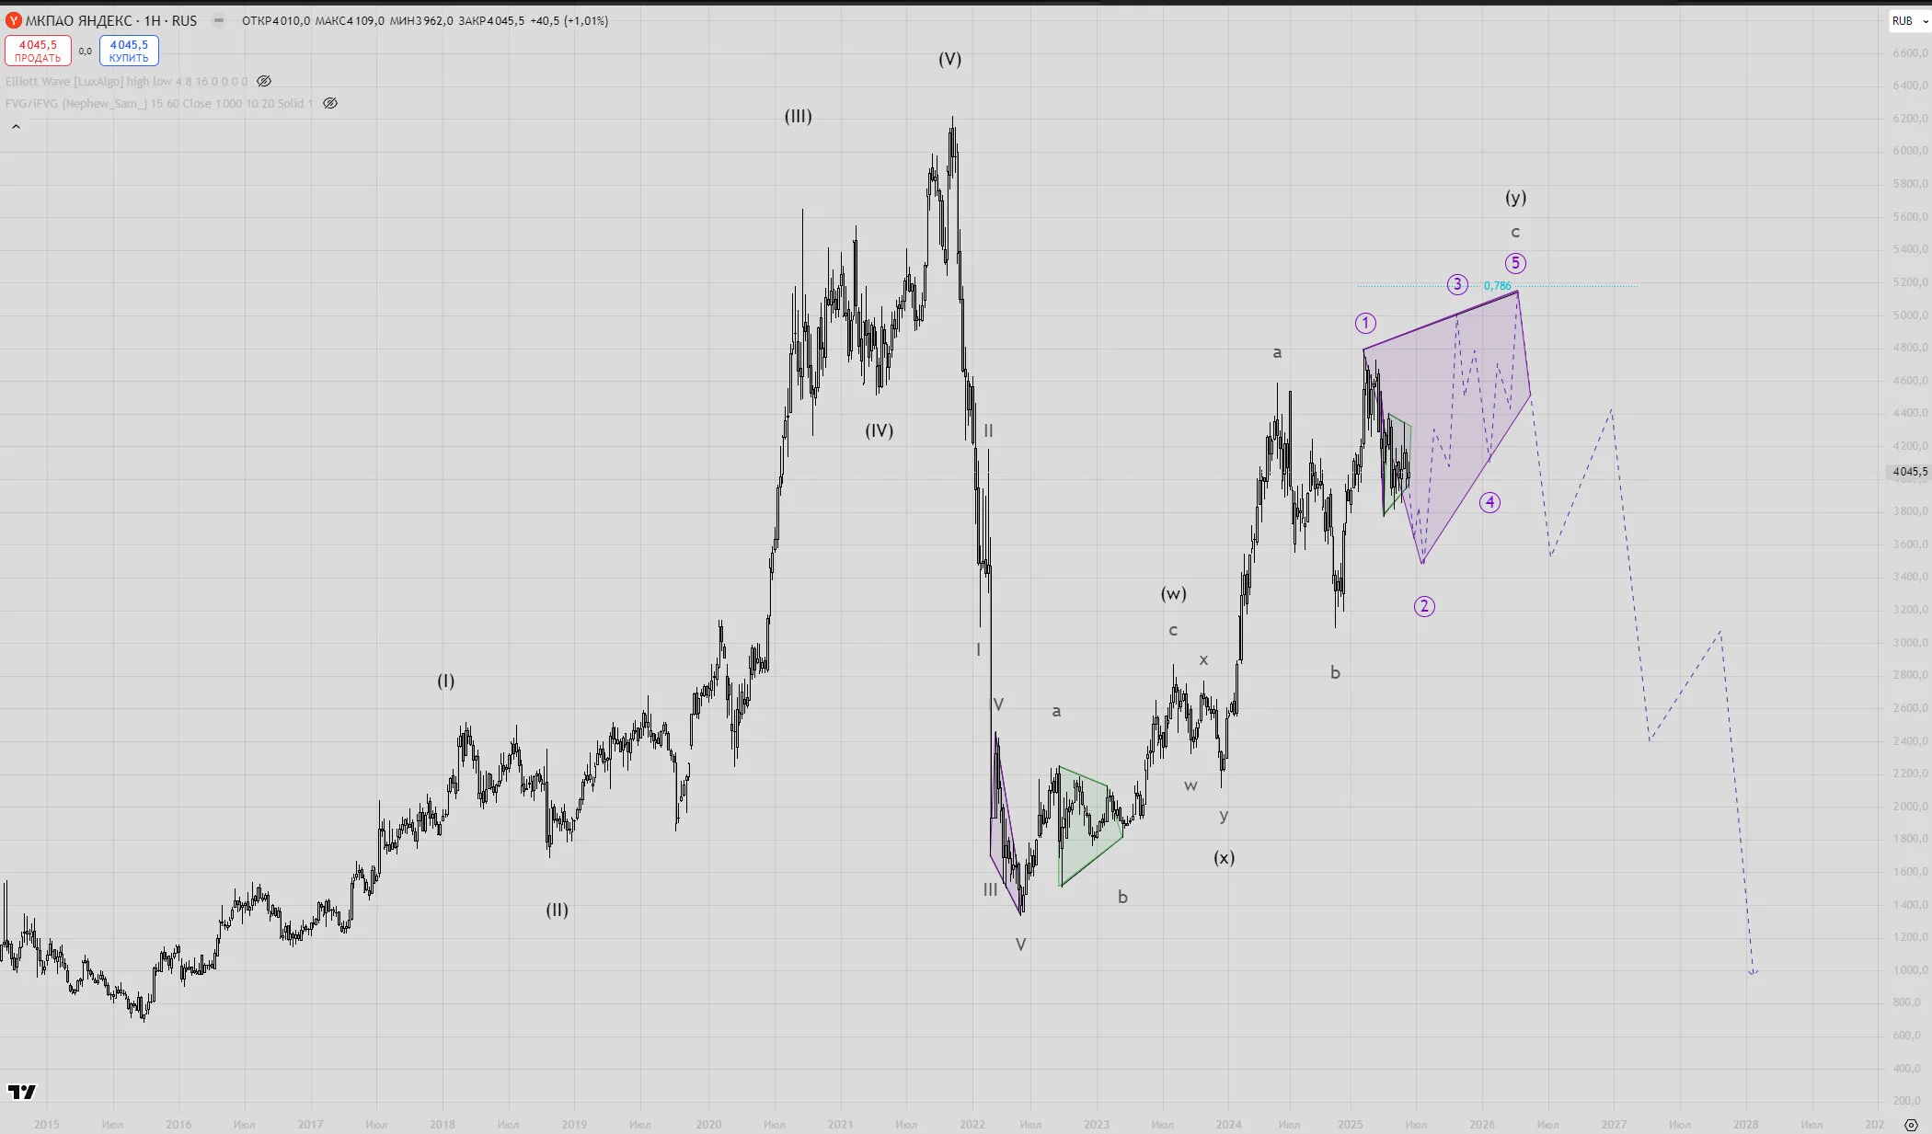1932x1134 pixels.
Task: Select the (y) wave label
Action: (1515, 198)
